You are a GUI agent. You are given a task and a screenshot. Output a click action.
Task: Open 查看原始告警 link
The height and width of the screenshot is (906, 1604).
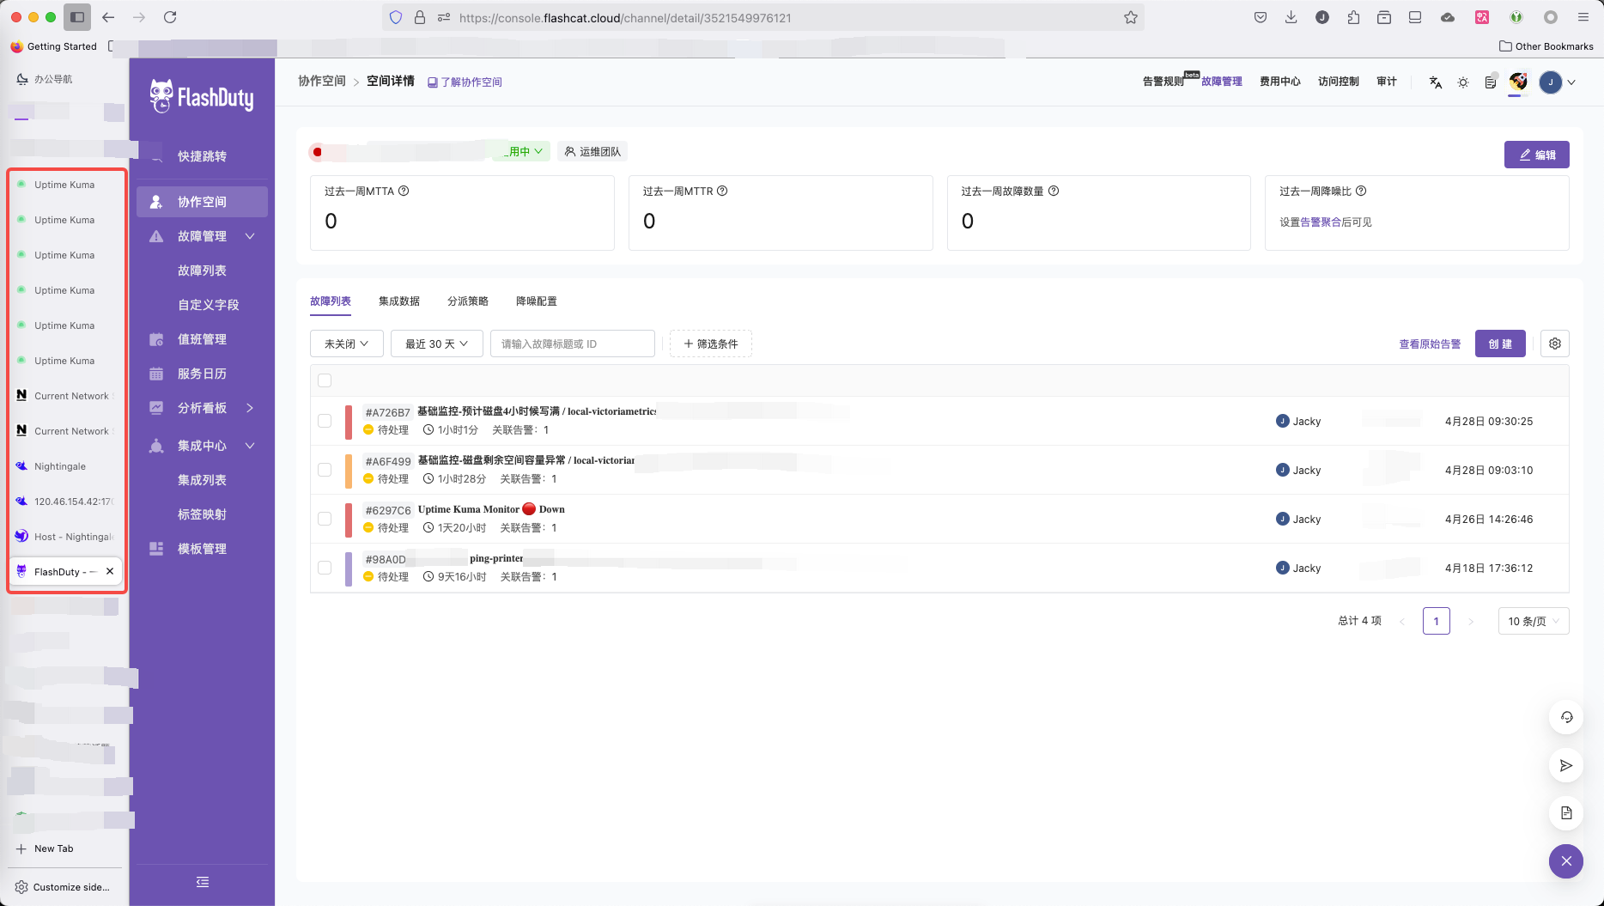1430,344
